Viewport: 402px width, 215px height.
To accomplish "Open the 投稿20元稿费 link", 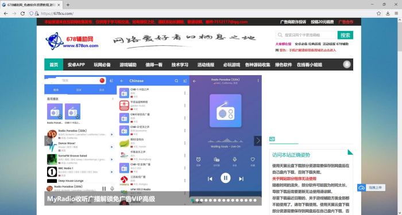I will (x=322, y=22).
